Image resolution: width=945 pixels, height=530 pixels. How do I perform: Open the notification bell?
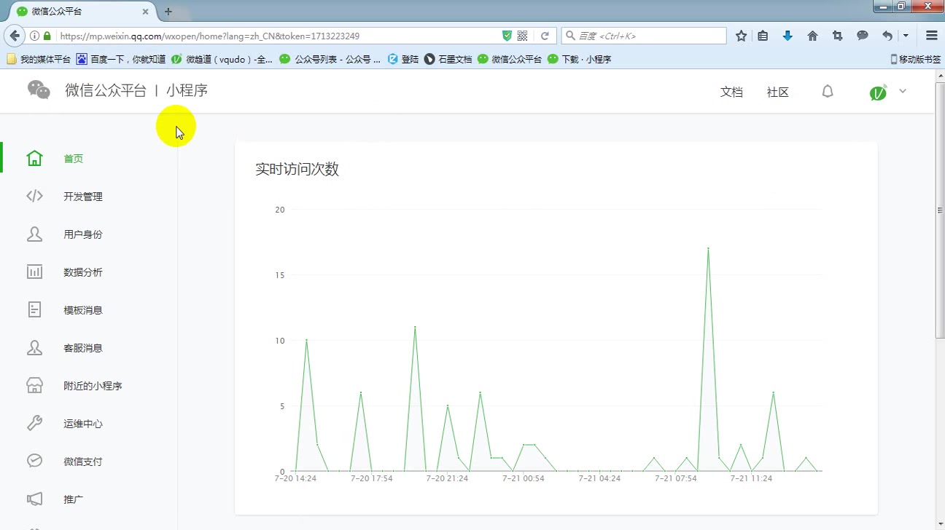pyautogui.click(x=828, y=91)
